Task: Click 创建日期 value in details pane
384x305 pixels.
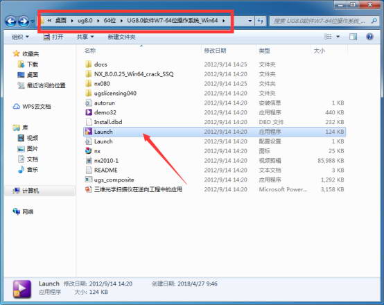Action: (x=198, y=284)
